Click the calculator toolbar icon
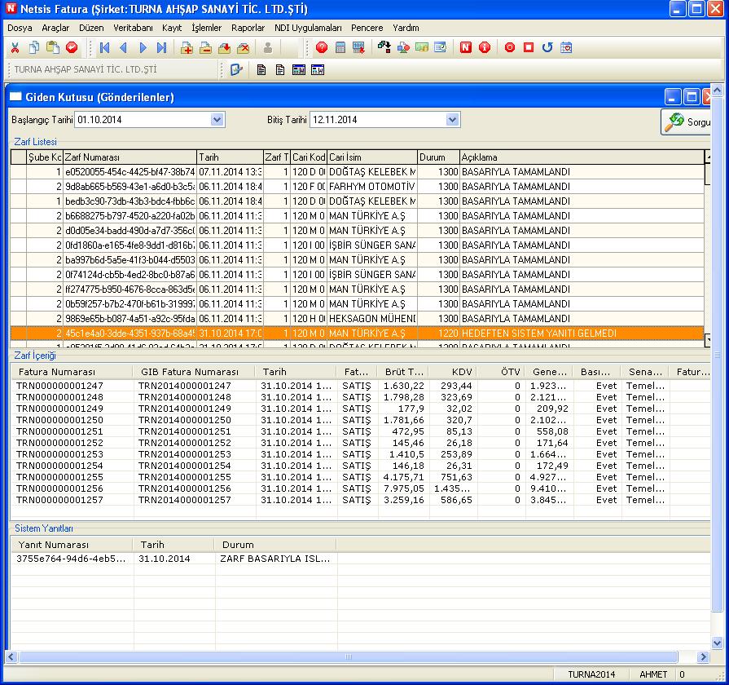The height and width of the screenshot is (685, 729). pyautogui.click(x=340, y=48)
